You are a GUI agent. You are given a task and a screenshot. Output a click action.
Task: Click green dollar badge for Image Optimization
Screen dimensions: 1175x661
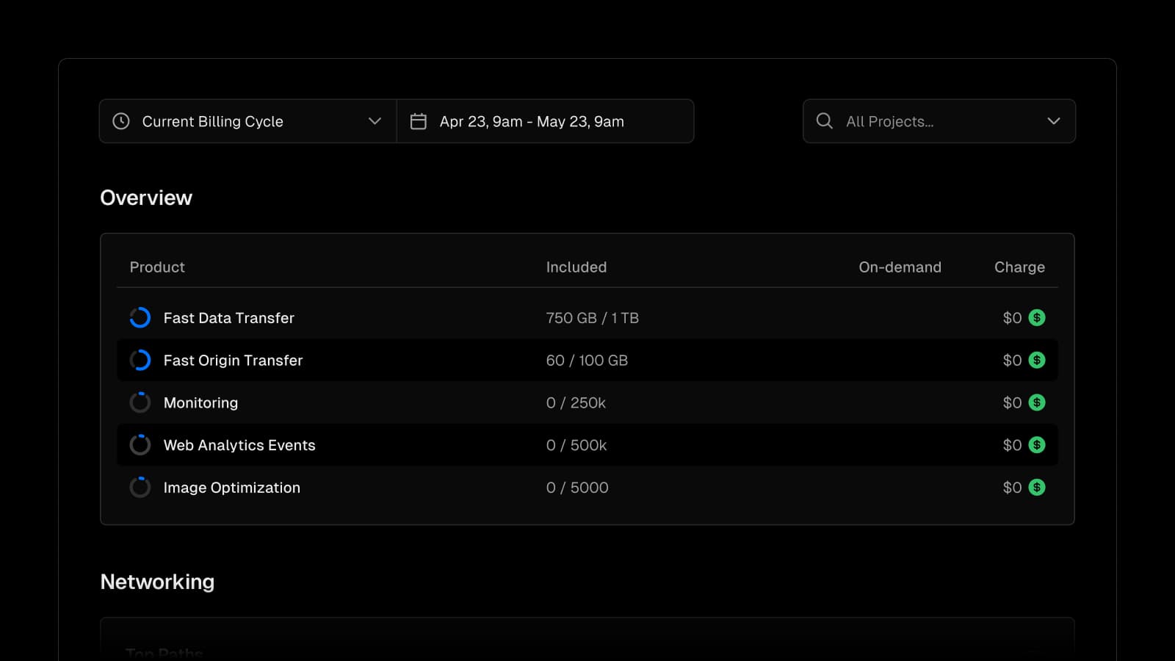pyautogui.click(x=1037, y=488)
